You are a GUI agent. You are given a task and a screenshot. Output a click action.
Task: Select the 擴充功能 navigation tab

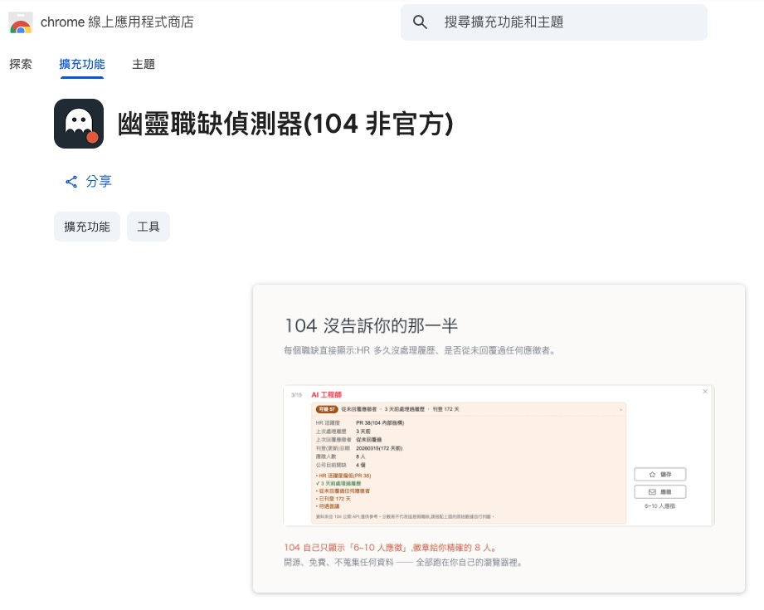82,64
